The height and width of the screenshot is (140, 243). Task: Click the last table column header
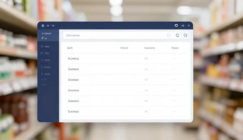(x=175, y=48)
